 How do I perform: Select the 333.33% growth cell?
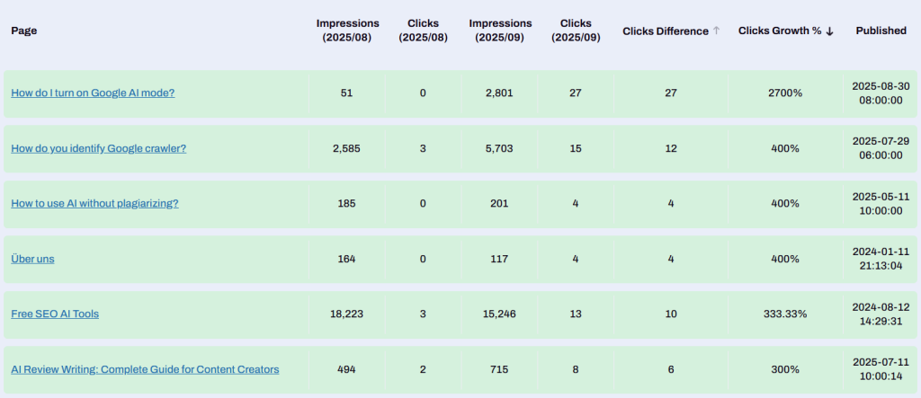(x=783, y=314)
